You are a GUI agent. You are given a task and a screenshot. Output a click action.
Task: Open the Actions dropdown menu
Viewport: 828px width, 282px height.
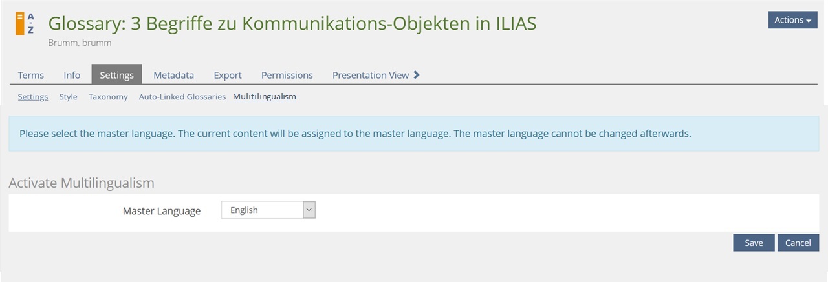click(792, 20)
